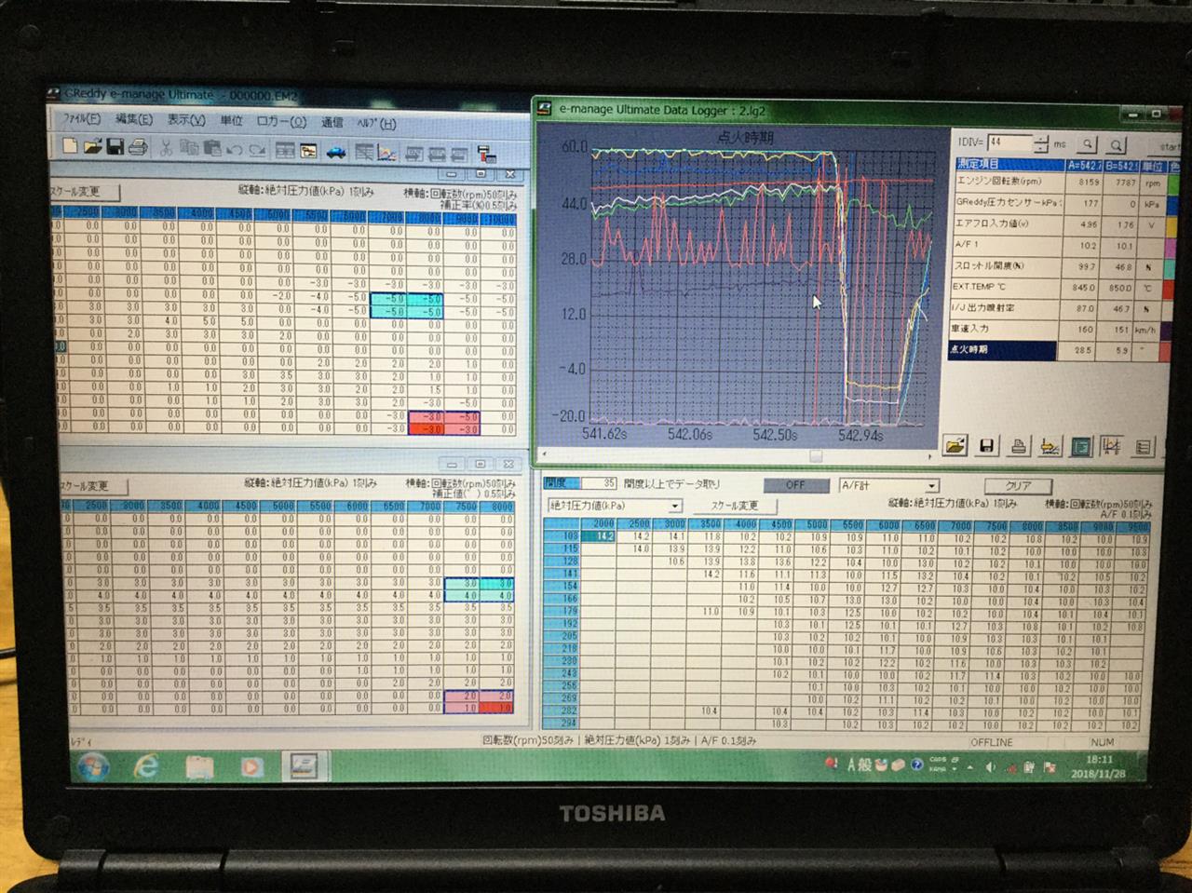Click the Undo arrow icon
This screenshot has width=1192, height=893.
click(235, 149)
